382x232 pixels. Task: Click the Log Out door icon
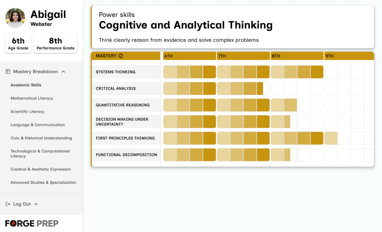8,204
